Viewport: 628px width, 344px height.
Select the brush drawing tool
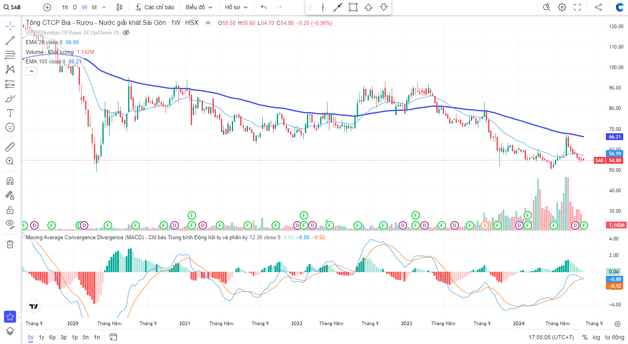pos(10,98)
